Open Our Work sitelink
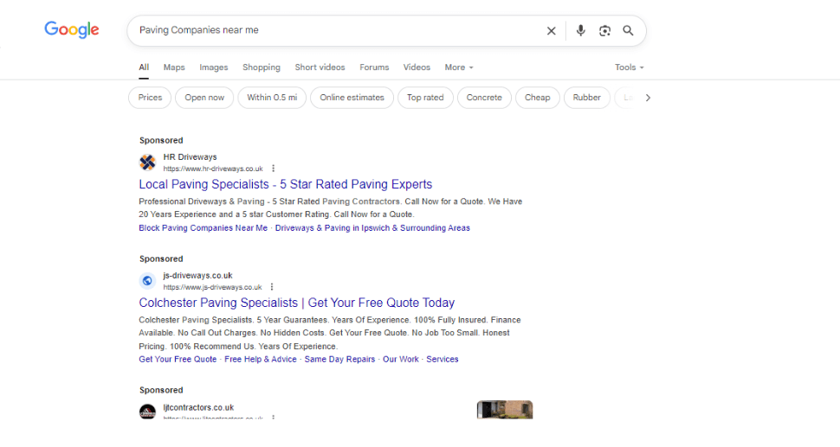 [401, 360]
